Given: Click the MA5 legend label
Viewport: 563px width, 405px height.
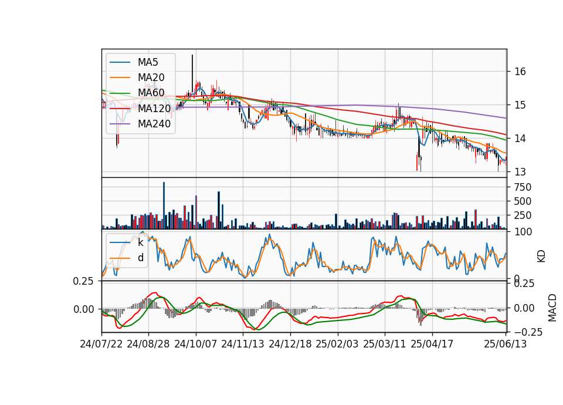Looking at the screenshot, I should (148, 62).
